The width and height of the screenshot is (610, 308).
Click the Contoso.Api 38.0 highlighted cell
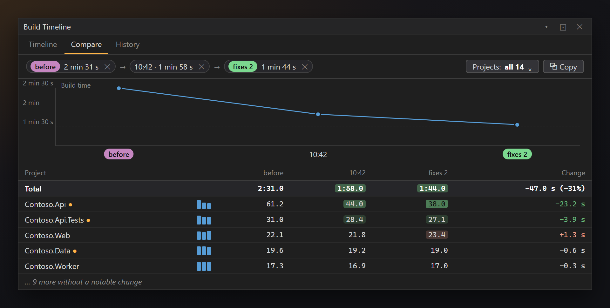pyautogui.click(x=437, y=204)
